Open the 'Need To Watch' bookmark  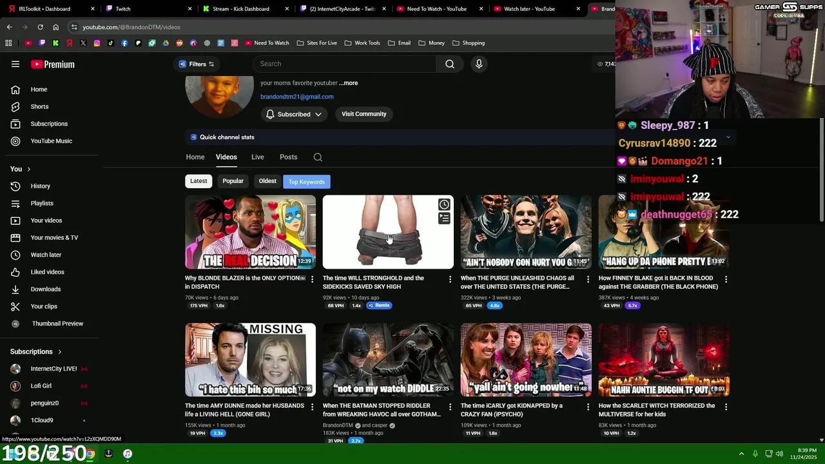tap(267, 43)
